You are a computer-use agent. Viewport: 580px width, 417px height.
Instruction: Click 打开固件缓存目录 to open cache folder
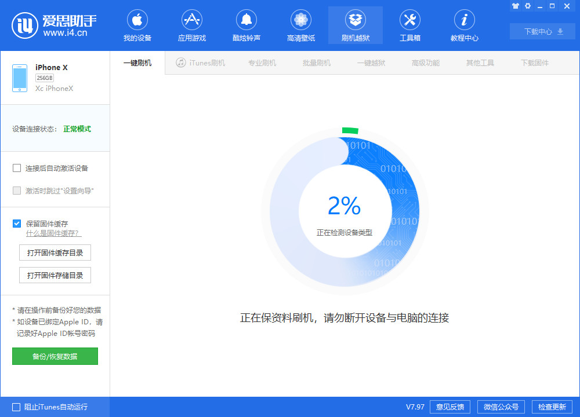pyautogui.click(x=55, y=253)
